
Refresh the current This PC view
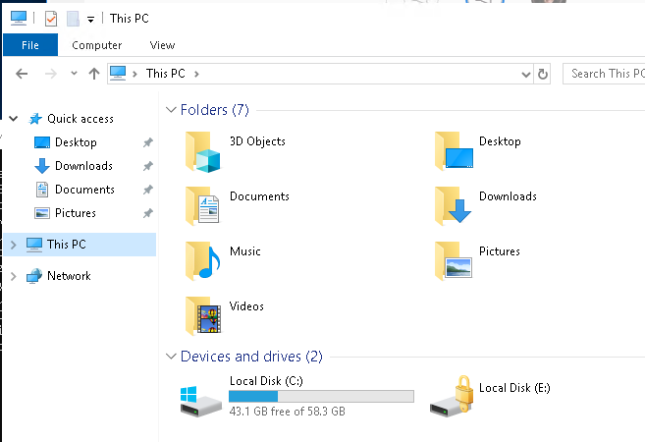point(543,74)
